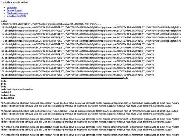Open the Specimen link

coord(12,8)
